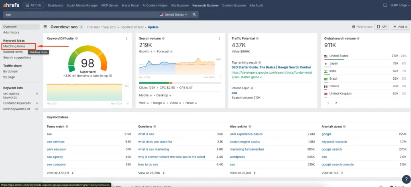The height and width of the screenshot is (187, 411).
Task: Click the search magnifier button
Action: [194, 14]
